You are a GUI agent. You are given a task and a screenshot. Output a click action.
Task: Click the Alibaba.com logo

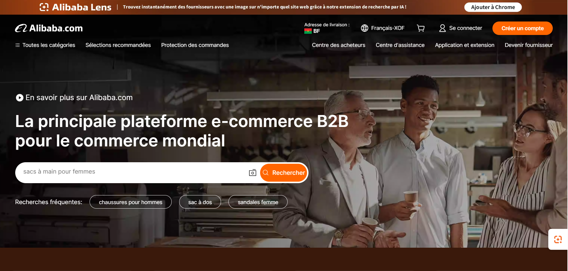[49, 28]
